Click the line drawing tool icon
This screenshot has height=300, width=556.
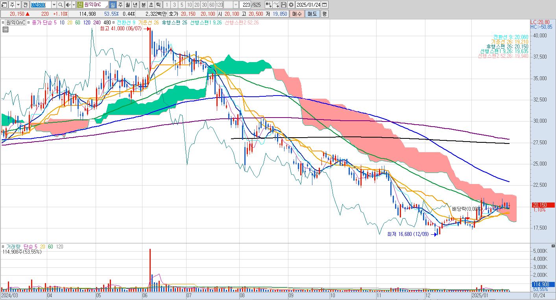click(276, 5)
